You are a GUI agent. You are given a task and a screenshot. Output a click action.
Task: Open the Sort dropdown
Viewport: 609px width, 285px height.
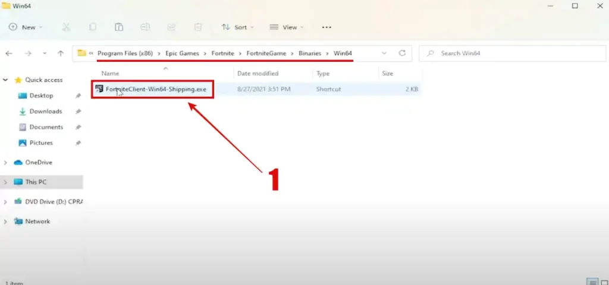pos(237,27)
